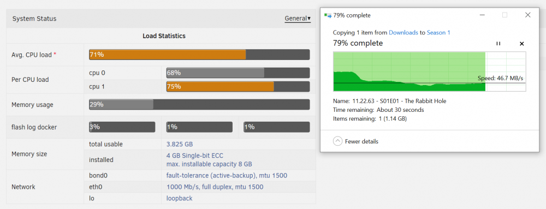
Task: Close the copy progress dialog window
Action: pyautogui.click(x=527, y=15)
